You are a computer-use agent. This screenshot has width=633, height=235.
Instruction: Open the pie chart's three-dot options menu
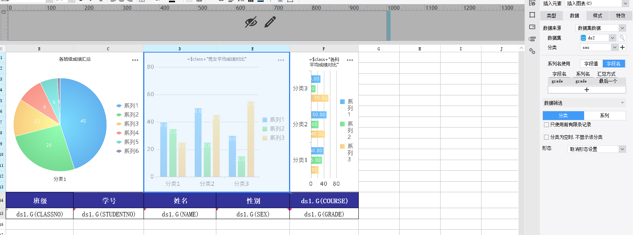135,60
